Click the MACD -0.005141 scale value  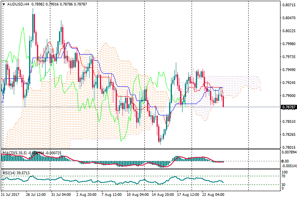pyautogui.click(x=288, y=166)
